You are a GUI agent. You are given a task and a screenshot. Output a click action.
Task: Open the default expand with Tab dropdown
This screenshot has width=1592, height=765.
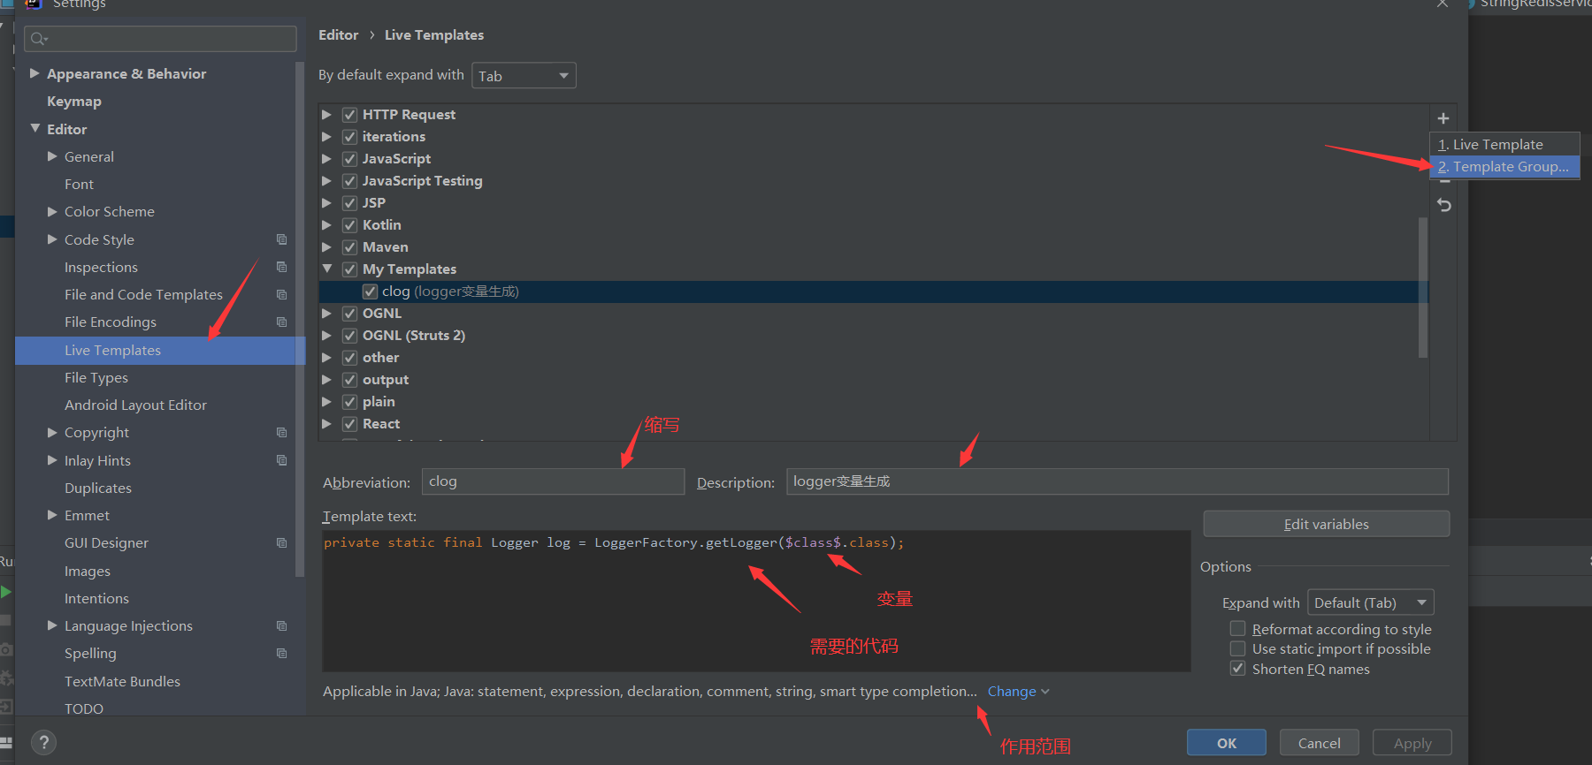click(x=524, y=76)
